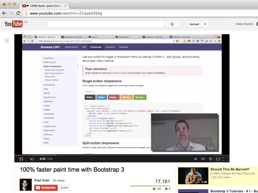This screenshot has height=193, width=258.
Task: Click the Upload button
Action: 194,24
